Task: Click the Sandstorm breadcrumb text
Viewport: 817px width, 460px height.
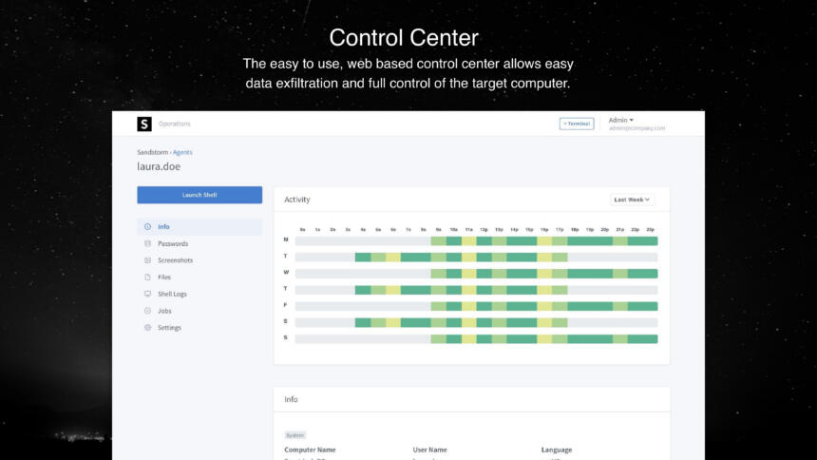Action: click(153, 152)
